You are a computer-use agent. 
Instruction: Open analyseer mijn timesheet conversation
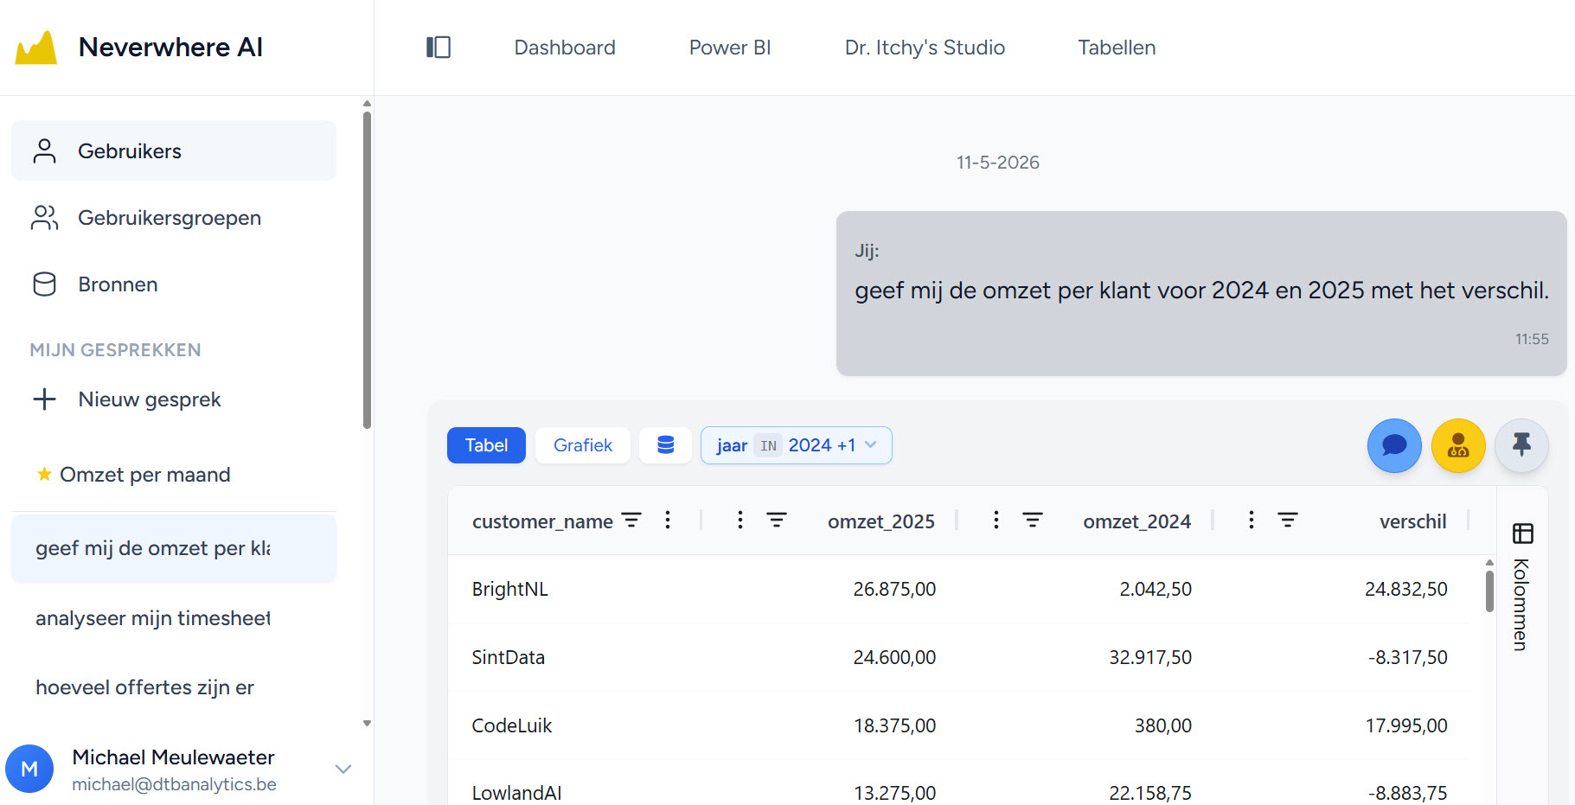174,618
